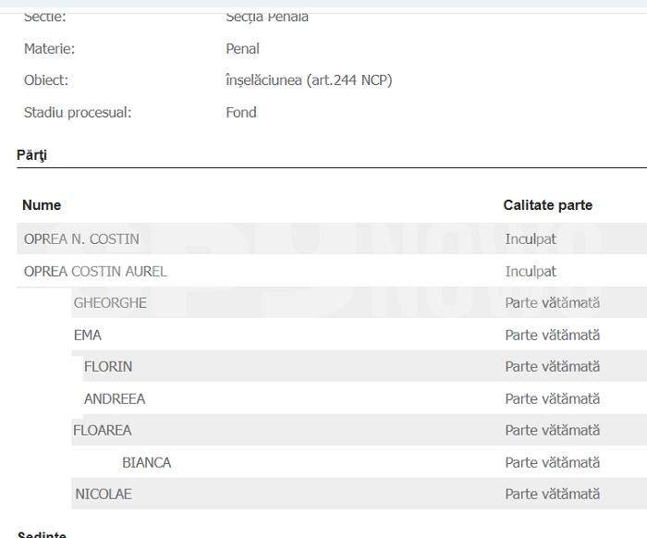This screenshot has width=647, height=538.
Task: Click the FLOAREA party name
Action: pos(103,431)
